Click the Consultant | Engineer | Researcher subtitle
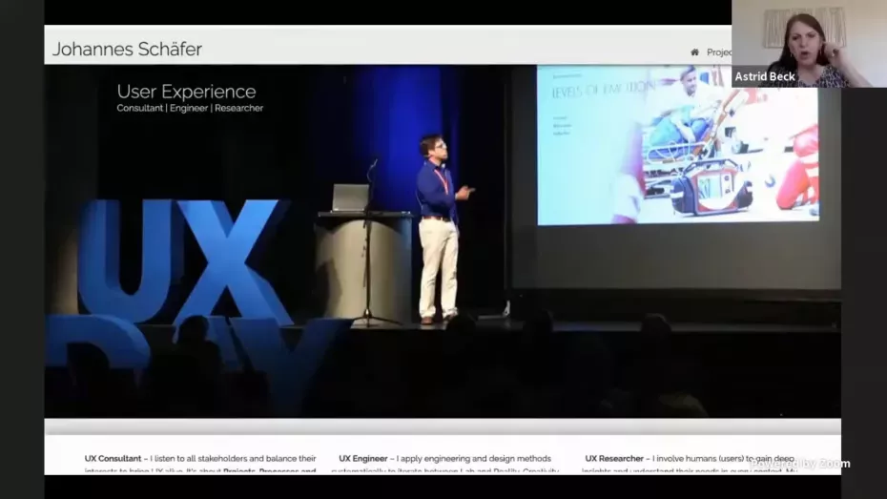887x499 pixels. coord(190,109)
